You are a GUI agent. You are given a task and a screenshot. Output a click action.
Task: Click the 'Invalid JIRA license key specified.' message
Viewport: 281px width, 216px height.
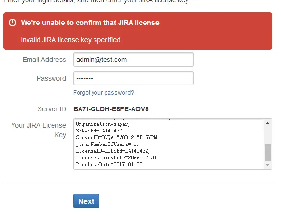[x=71, y=40]
